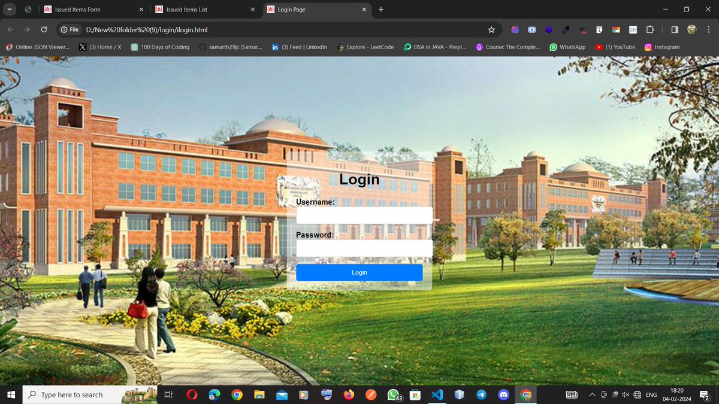Open WhatsApp bookmark
This screenshot has width=719, height=404.
pos(567,47)
